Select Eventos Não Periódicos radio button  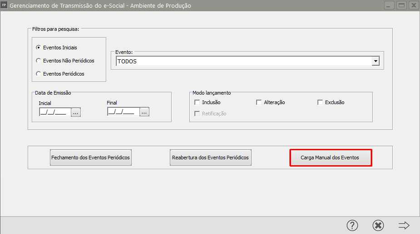(39, 61)
